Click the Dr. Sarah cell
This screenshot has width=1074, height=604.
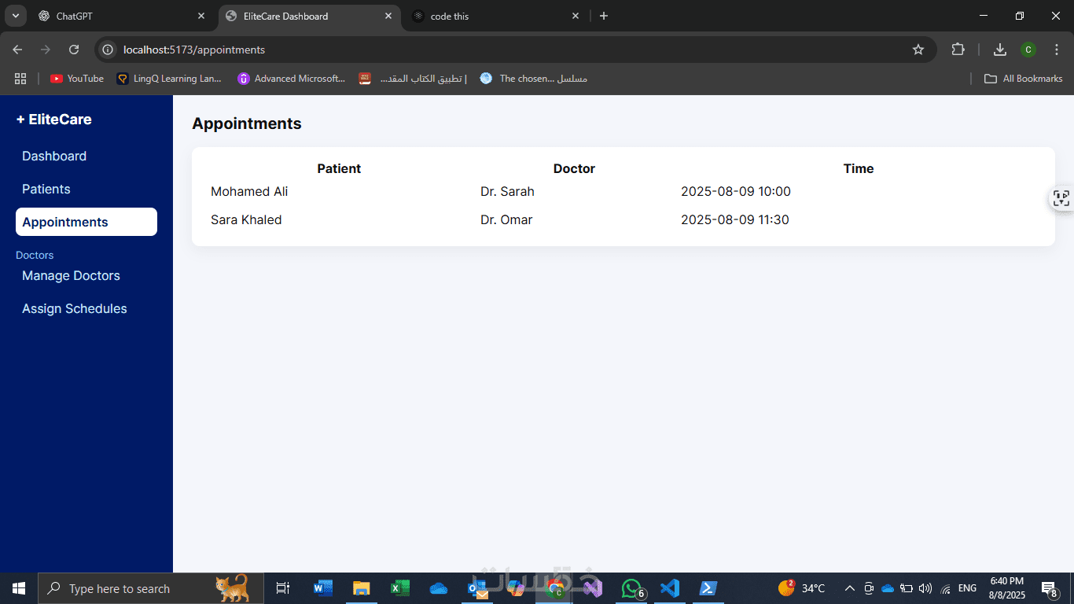[507, 191]
